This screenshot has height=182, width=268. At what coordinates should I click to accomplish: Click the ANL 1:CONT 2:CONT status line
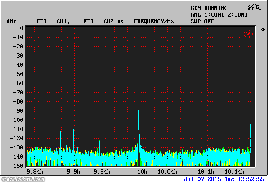pyautogui.click(x=219, y=15)
